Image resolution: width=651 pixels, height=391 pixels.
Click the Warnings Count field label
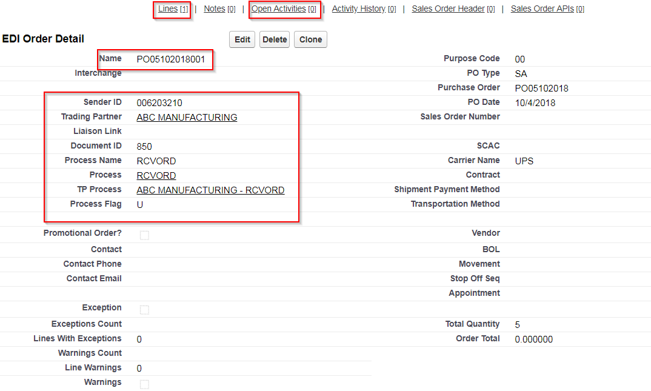(90, 353)
